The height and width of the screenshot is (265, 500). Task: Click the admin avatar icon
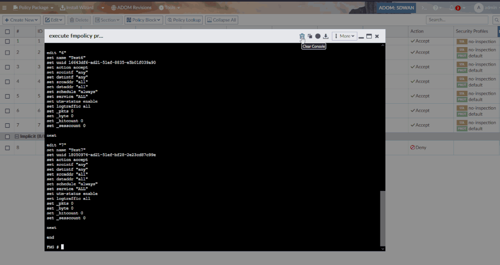click(478, 8)
